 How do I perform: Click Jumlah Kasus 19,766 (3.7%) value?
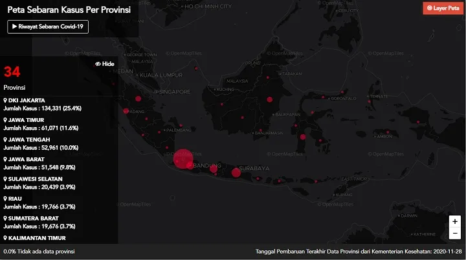pos(39,206)
